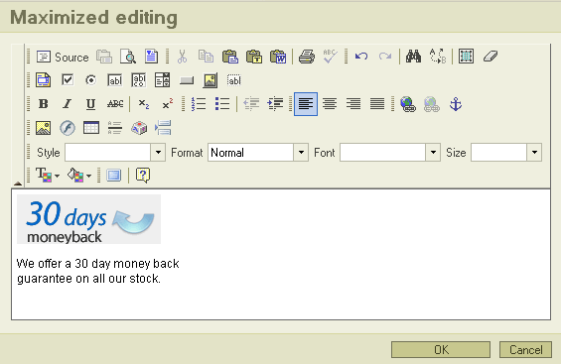Insert a table
Viewport: 561px width, 364px height.
pyautogui.click(x=91, y=128)
